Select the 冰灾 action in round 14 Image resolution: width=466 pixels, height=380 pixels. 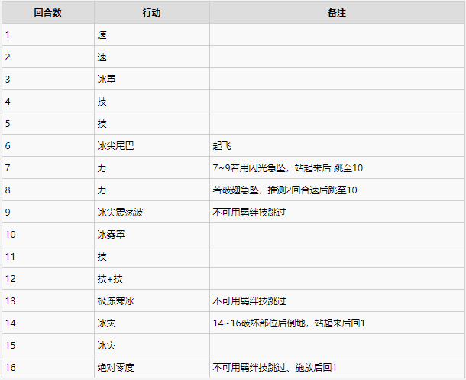pyautogui.click(x=106, y=323)
